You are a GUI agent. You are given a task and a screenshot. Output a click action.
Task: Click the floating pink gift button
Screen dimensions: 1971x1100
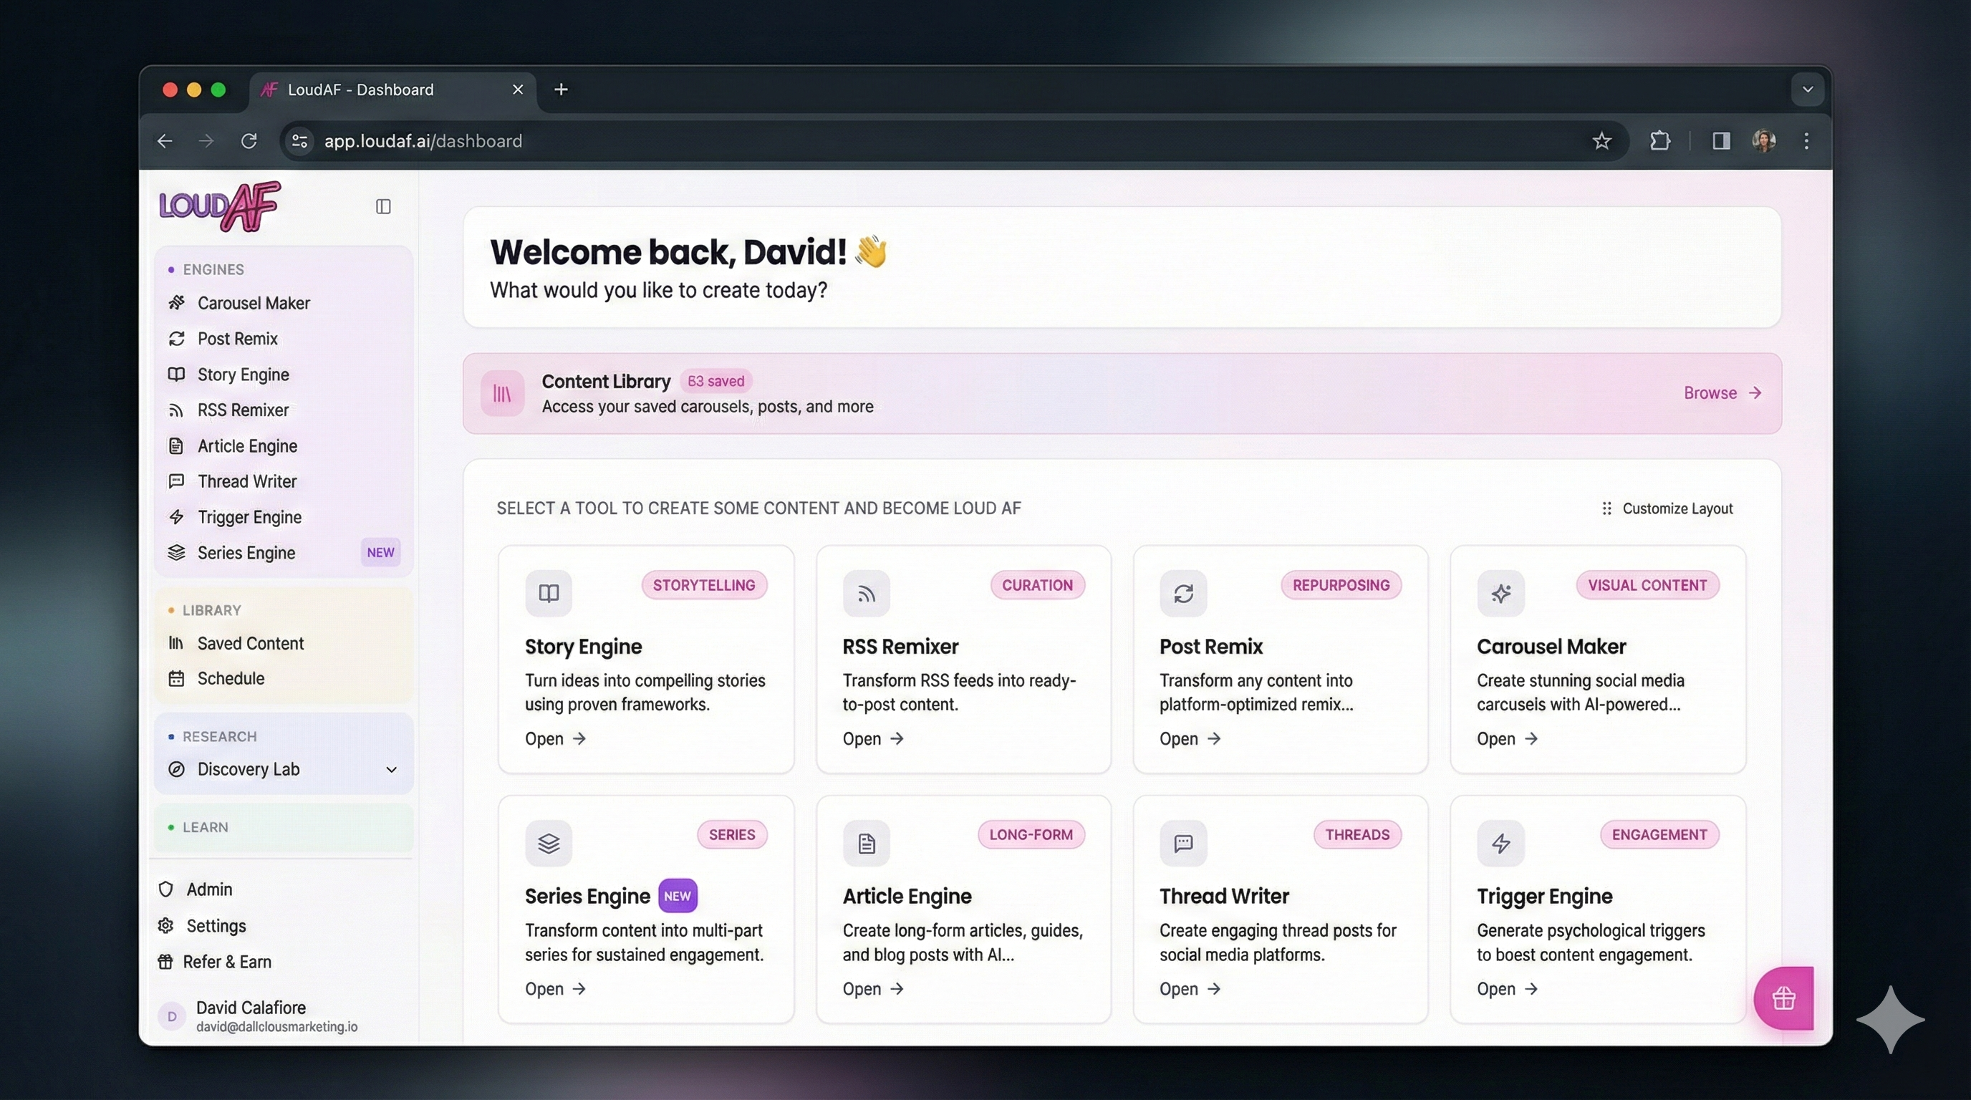click(1783, 998)
